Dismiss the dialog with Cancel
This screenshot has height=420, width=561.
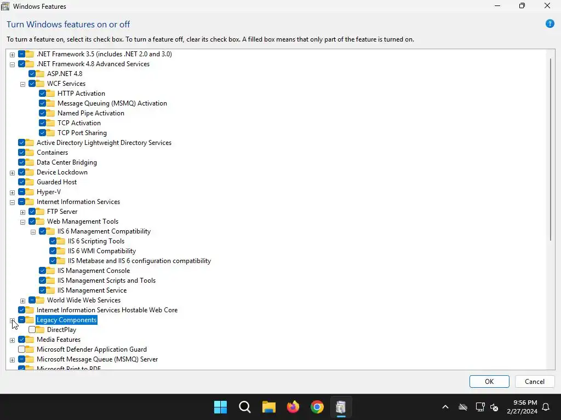(535, 381)
